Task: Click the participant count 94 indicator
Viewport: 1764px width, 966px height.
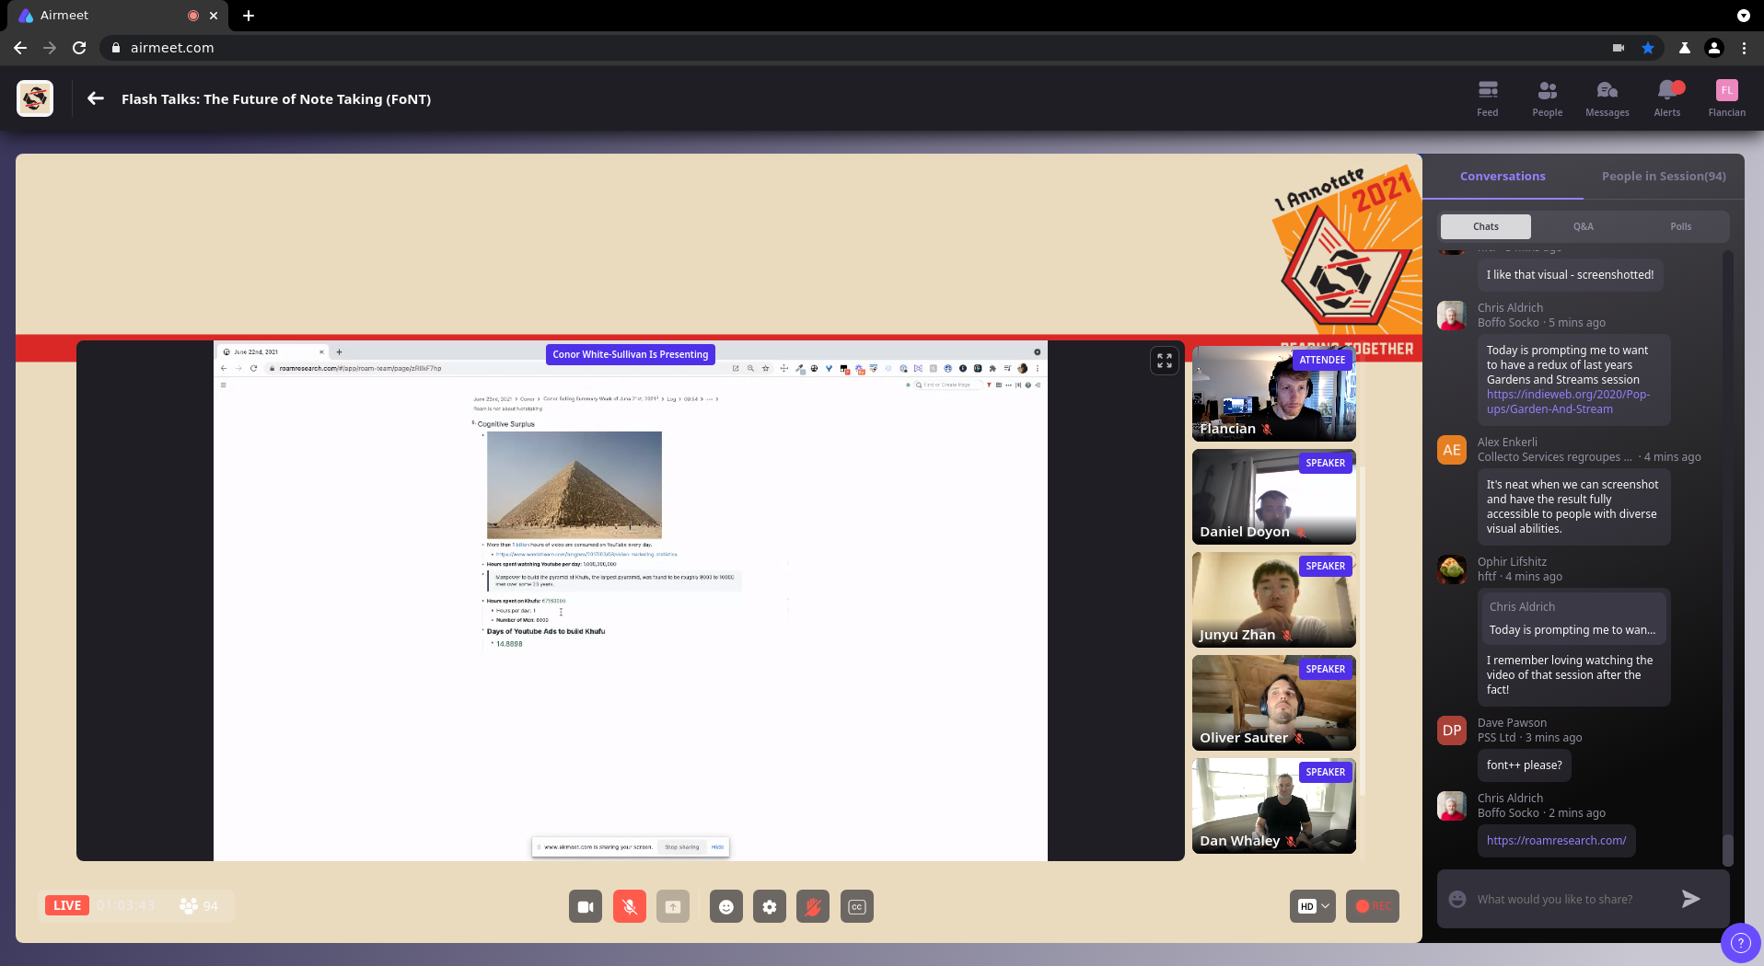Action: point(200,906)
